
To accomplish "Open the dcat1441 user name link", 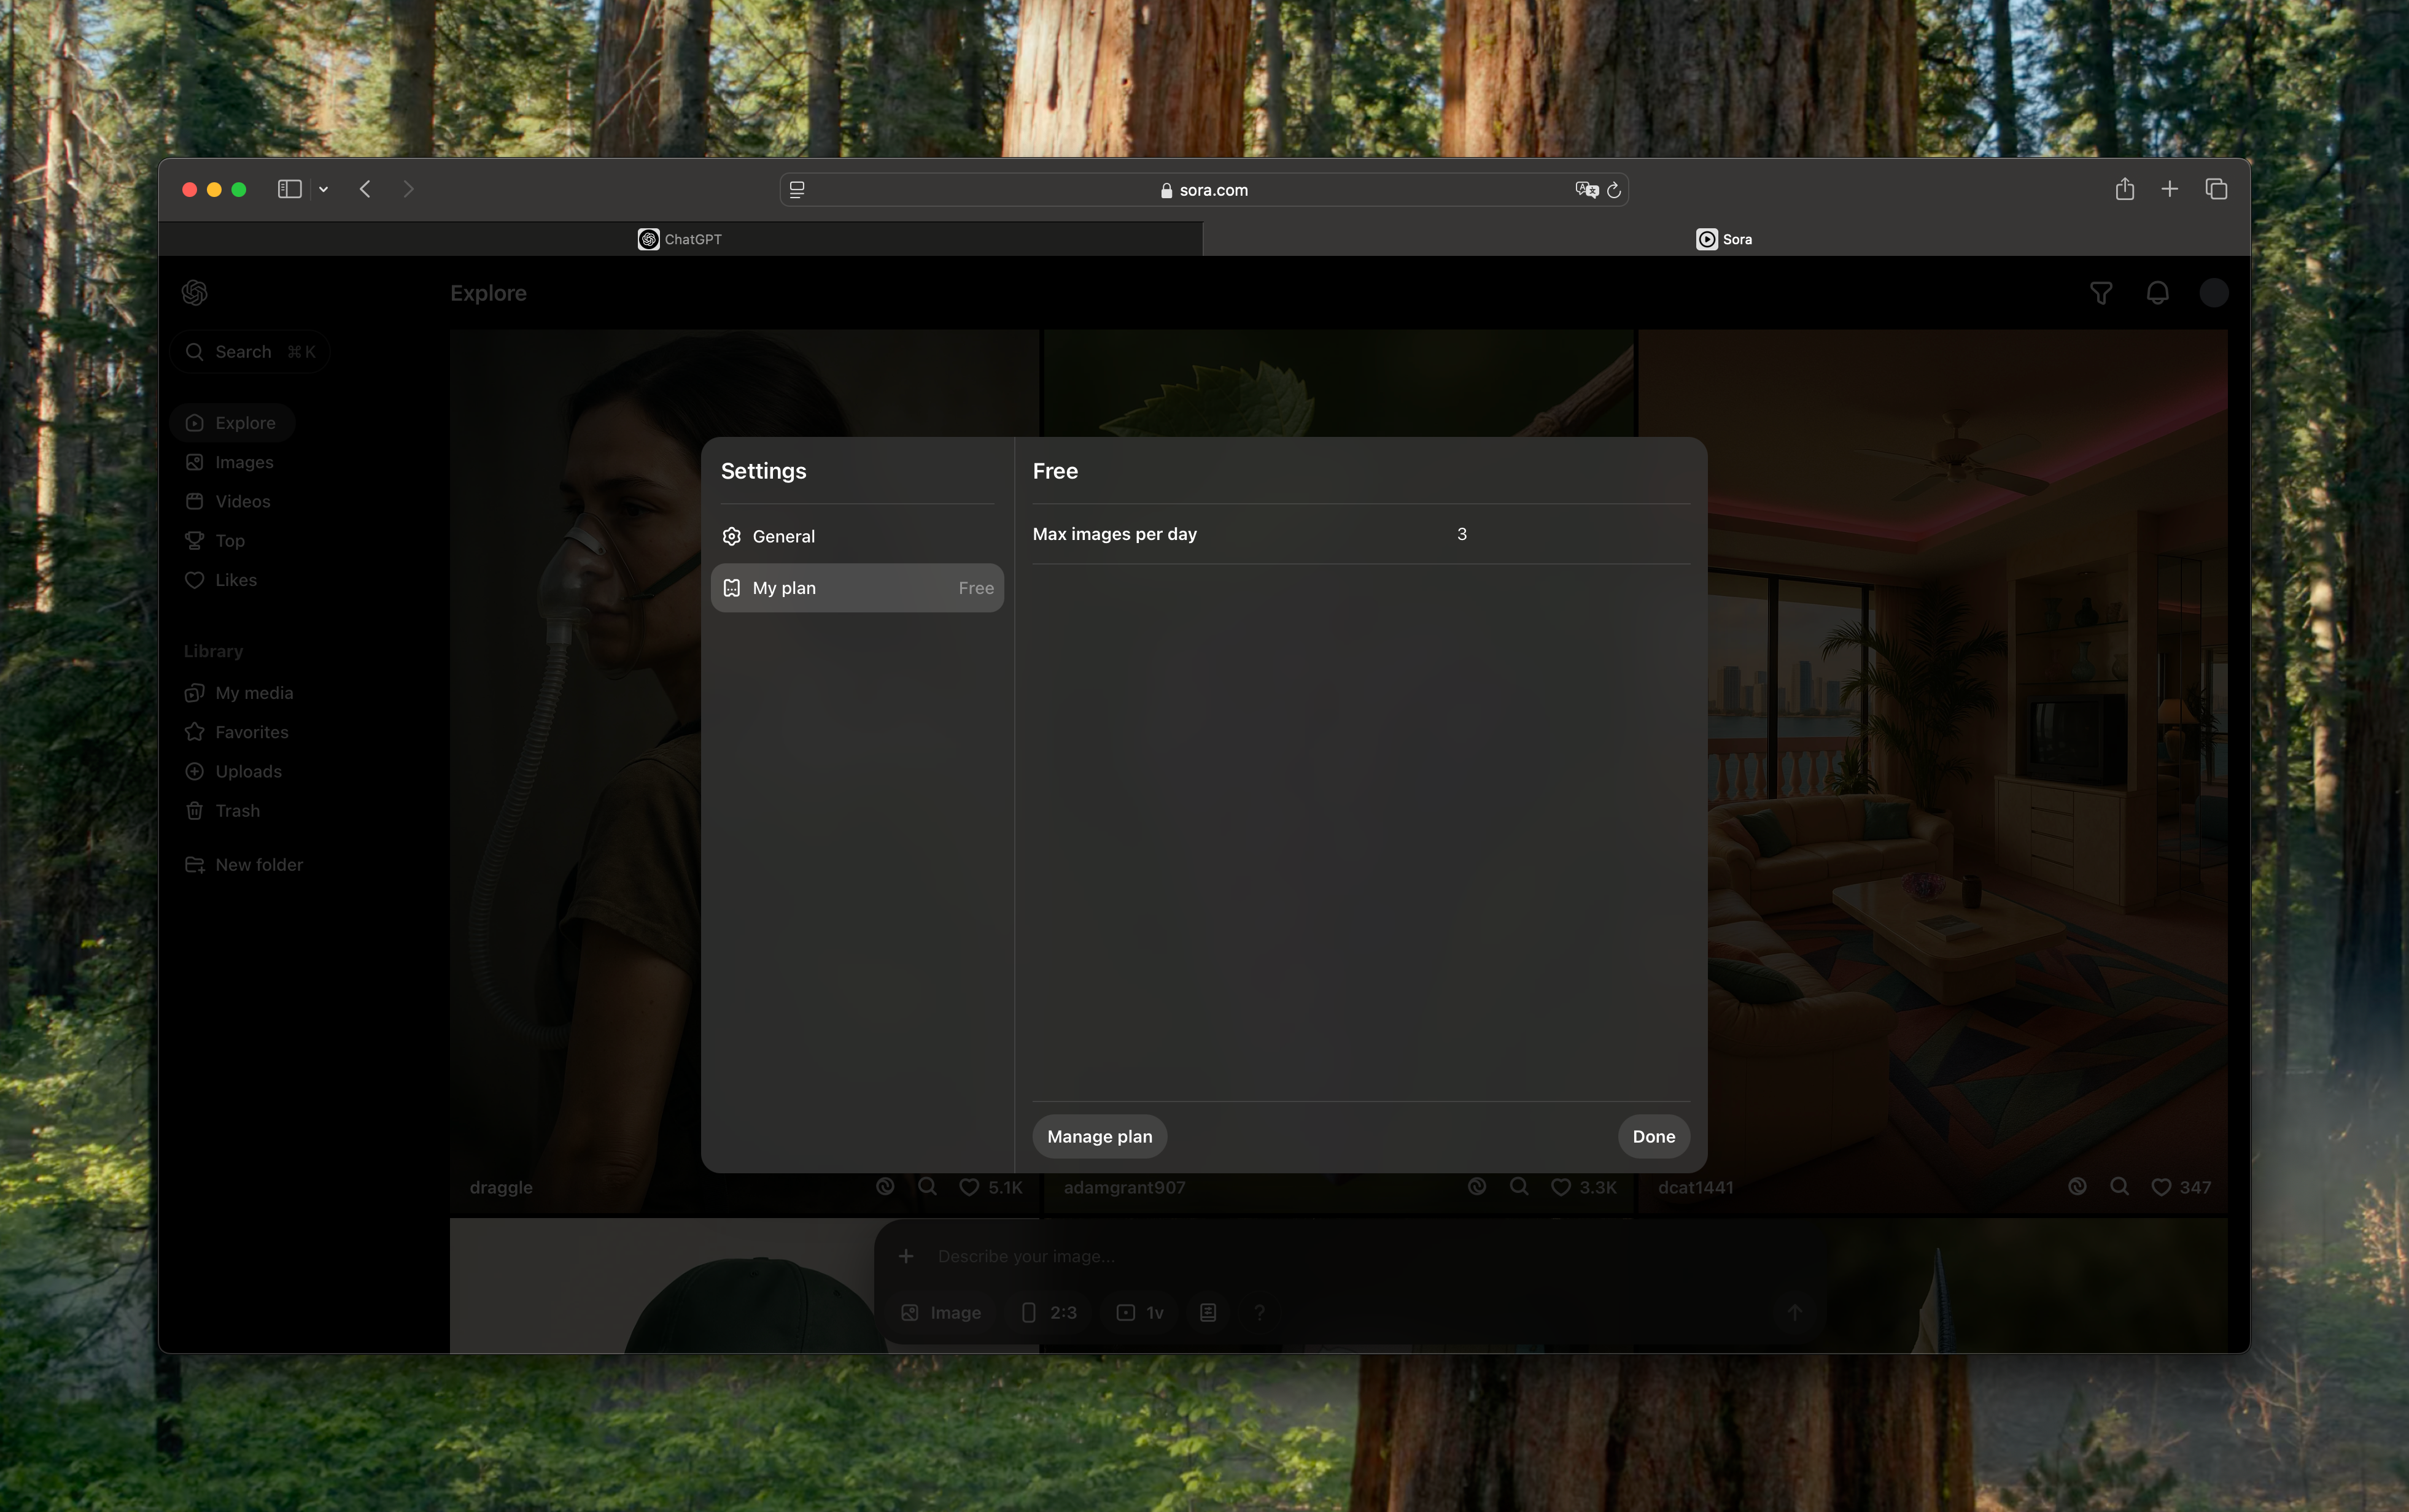I will point(1696,1187).
